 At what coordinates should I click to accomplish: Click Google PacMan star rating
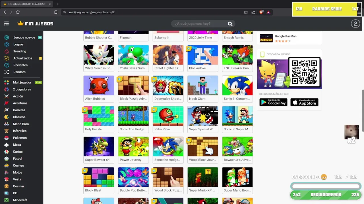click(283, 41)
